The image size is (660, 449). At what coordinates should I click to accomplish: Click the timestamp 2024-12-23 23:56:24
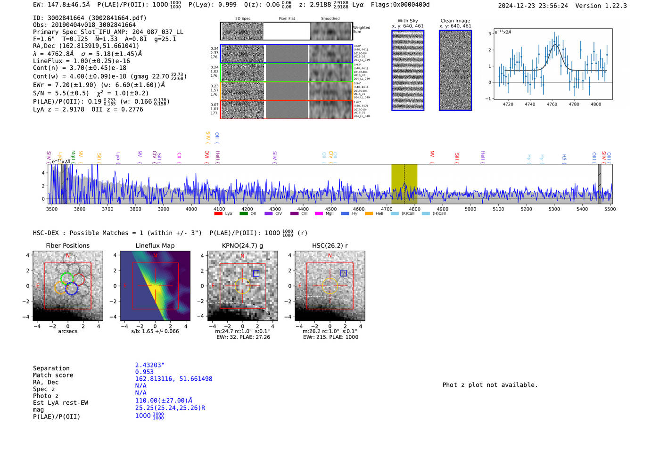(533, 6)
